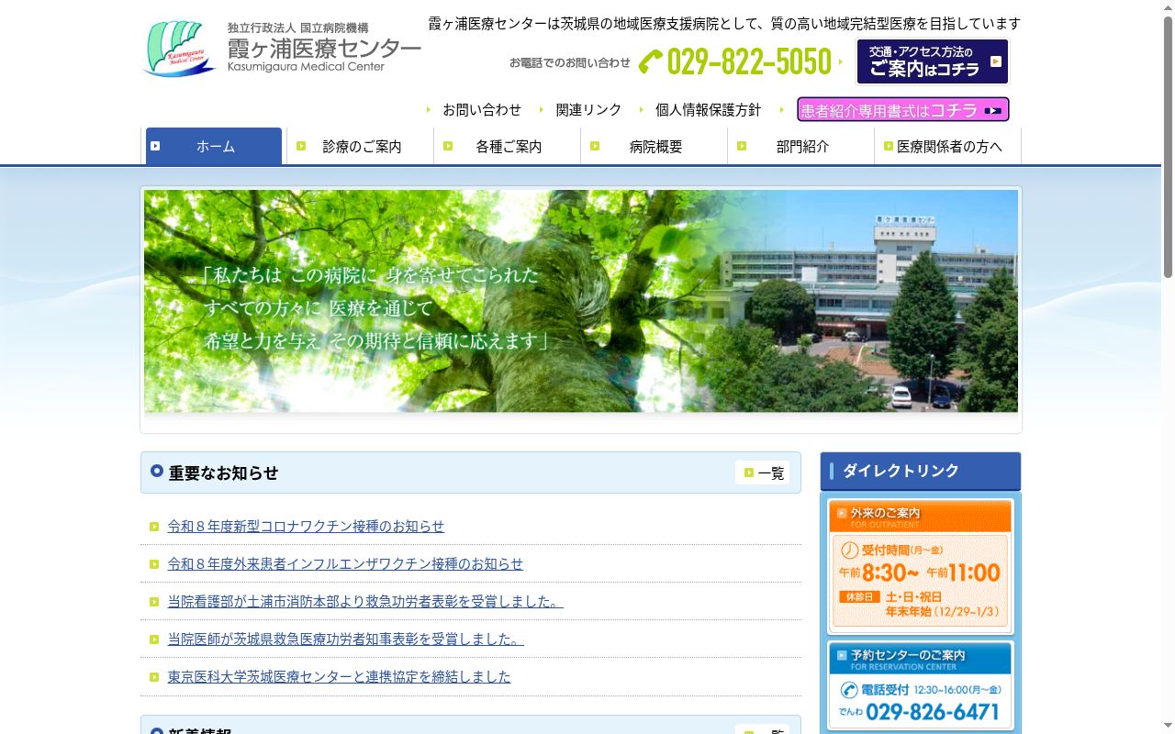
Task: Click the bullet icon next to the 知事表彰 notice
Action: point(154,639)
